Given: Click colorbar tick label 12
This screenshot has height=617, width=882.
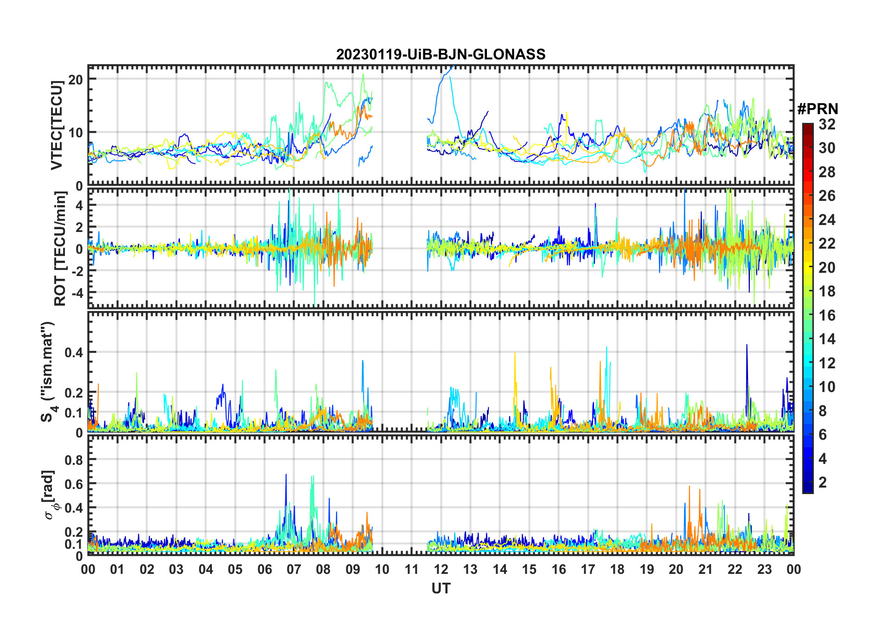Looking at the screenshot, I should click(x=827, y=363).
